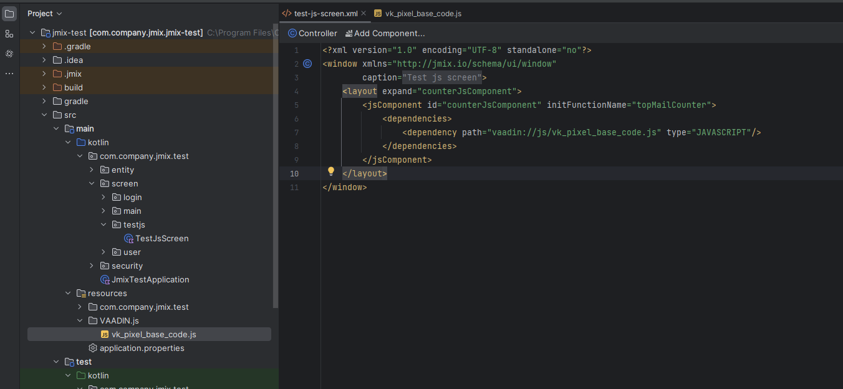The width and height of the screenshot is (843, 389).
Task: Click the VAADIN.js folder icon
Action: [93, 320]
